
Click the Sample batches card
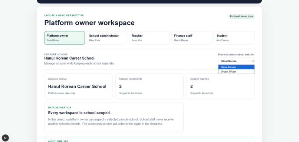pos(220,86)
